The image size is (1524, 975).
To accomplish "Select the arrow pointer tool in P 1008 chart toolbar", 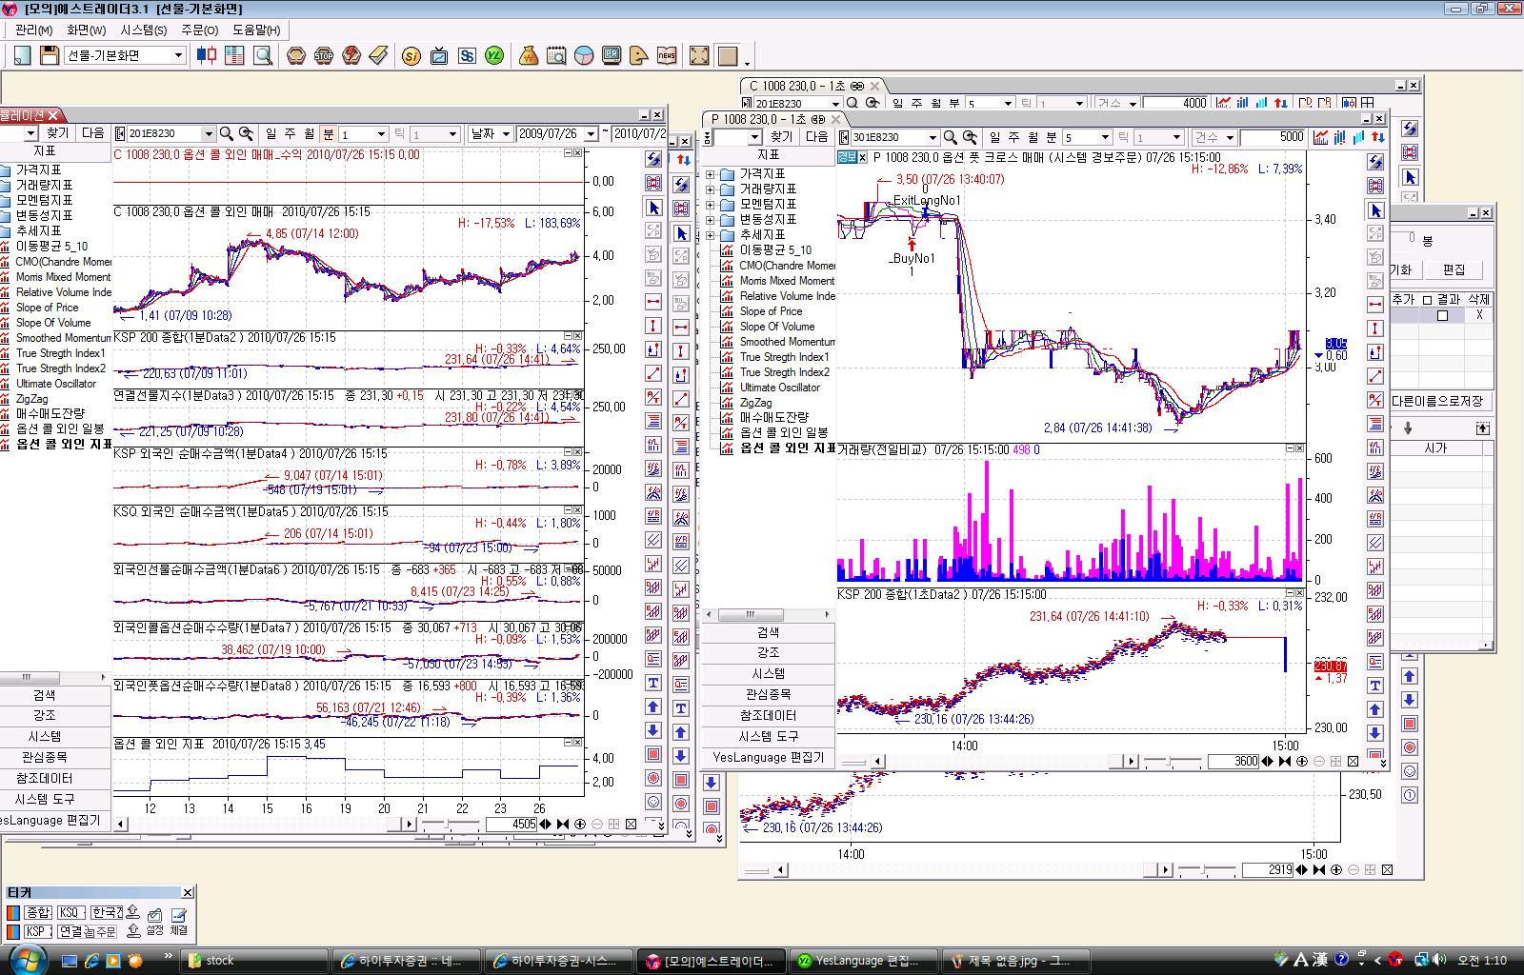I will pyautogui.click(x=1375, y=210).
